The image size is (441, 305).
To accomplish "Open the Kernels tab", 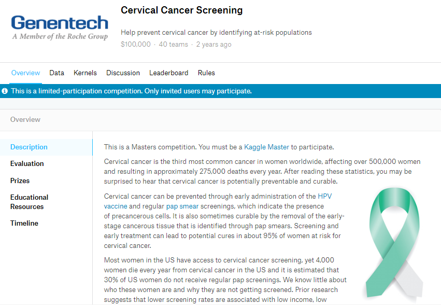I will (x=85, y=73).
